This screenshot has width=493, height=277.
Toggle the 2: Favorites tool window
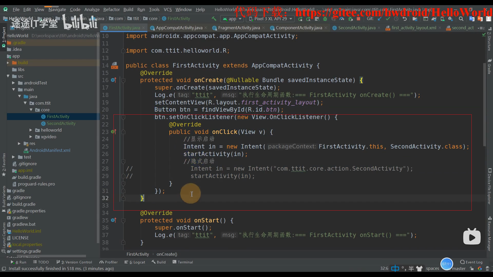(x=4, y=165)
